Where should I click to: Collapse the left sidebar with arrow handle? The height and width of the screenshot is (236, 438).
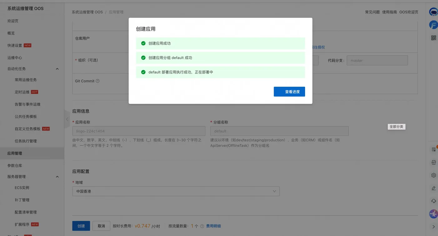tap(67, 119)
